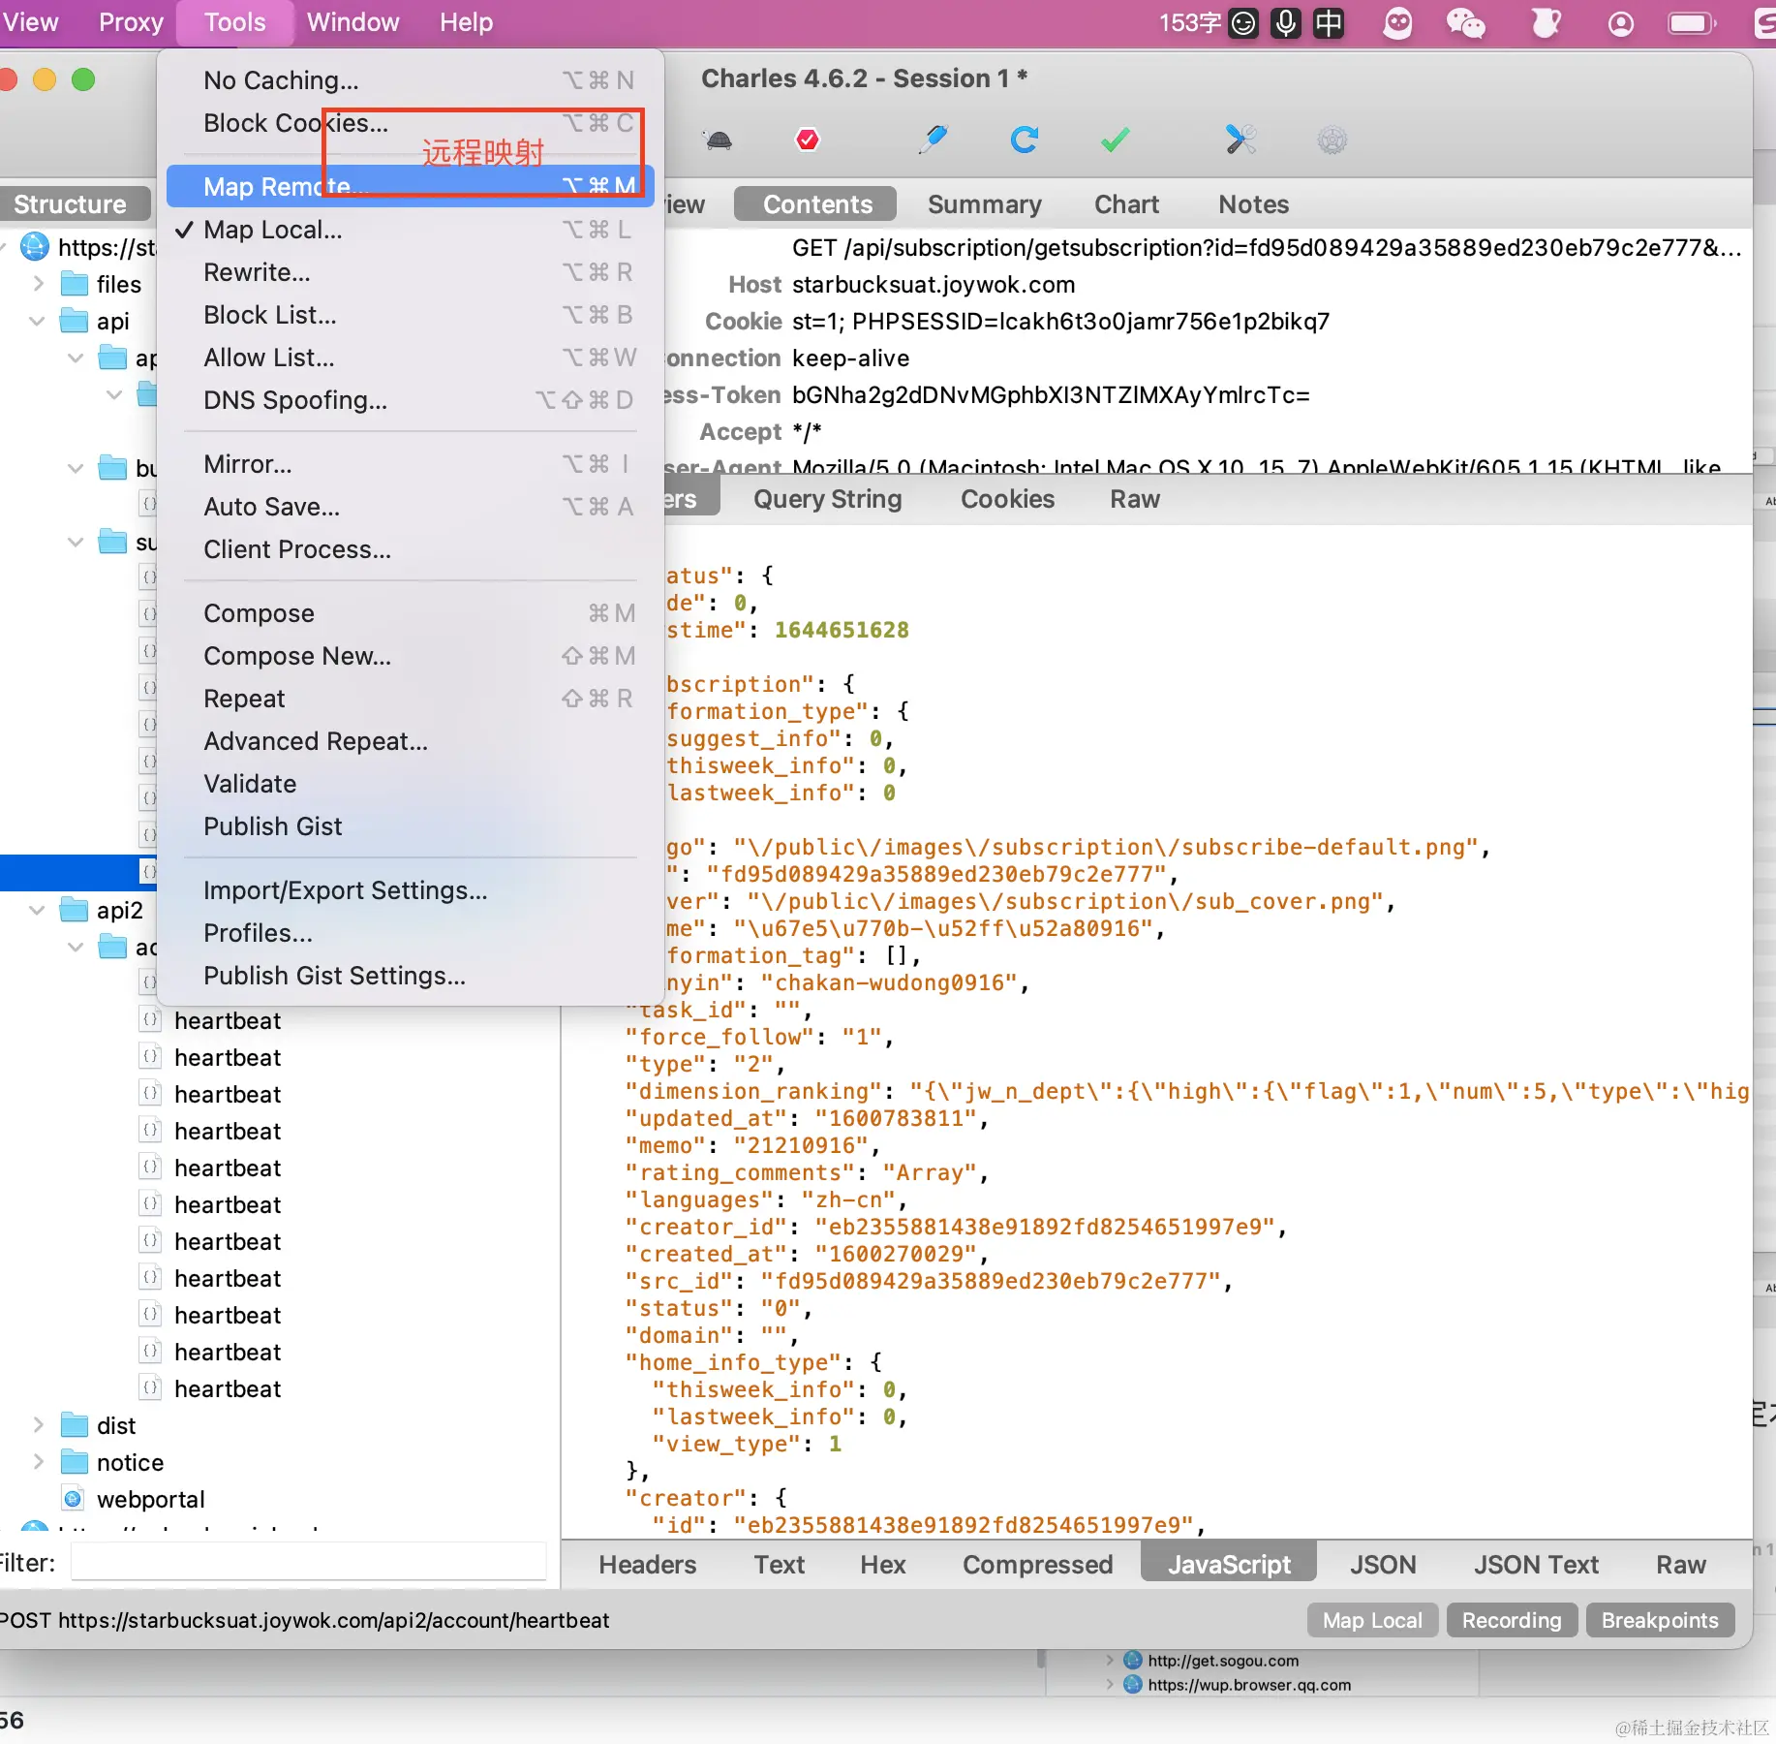Switch to the JSON Text response tab
This screenshot has height=1744, width=1776.
tap(1536, 1565)
